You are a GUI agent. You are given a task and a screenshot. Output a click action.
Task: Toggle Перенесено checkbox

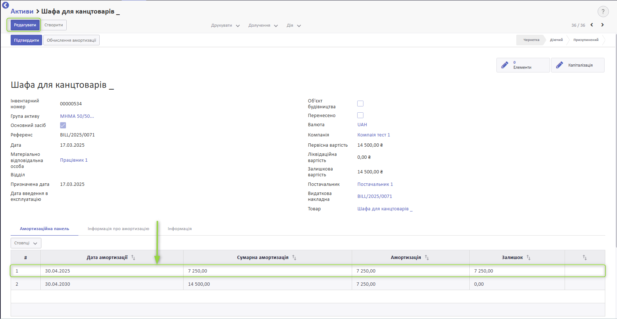click(x=361, y=115)
